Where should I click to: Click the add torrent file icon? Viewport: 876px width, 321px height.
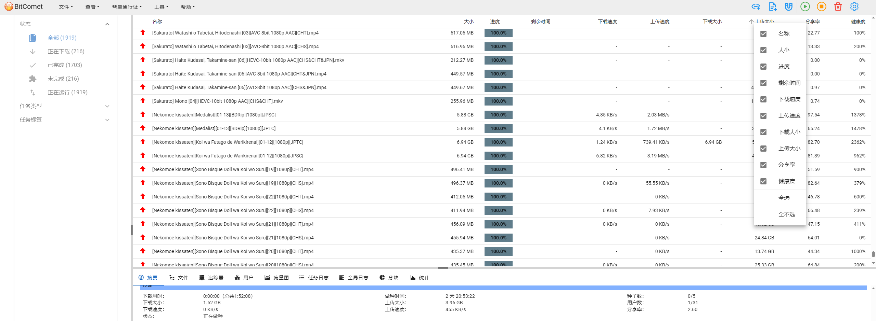pos(772,7)
